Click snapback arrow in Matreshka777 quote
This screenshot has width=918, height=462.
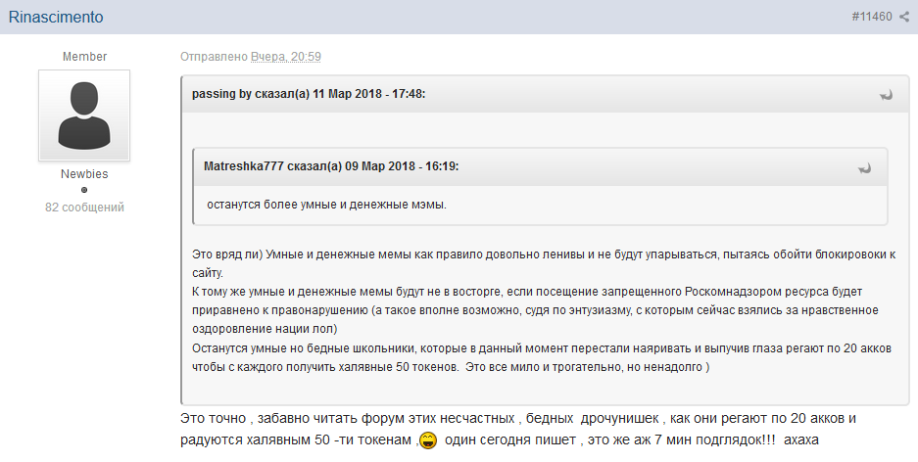point(865,167)
